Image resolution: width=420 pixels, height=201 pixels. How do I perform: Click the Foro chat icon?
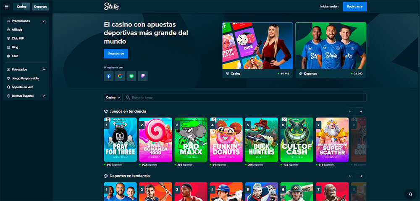(8, 56)
